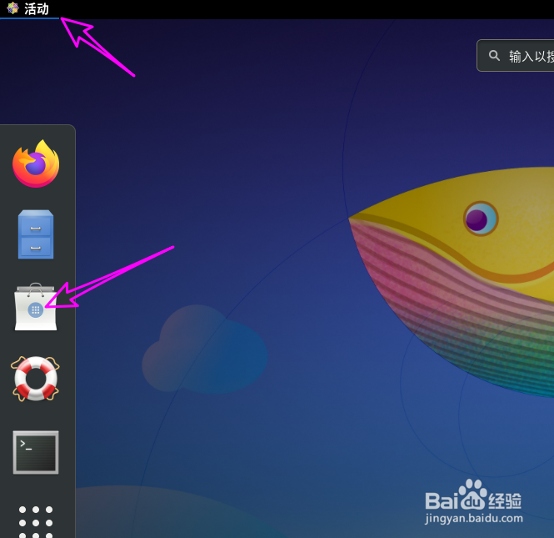Open the Help lifebuoy icon
Viewport: 554px width, 538px height.
35,379
